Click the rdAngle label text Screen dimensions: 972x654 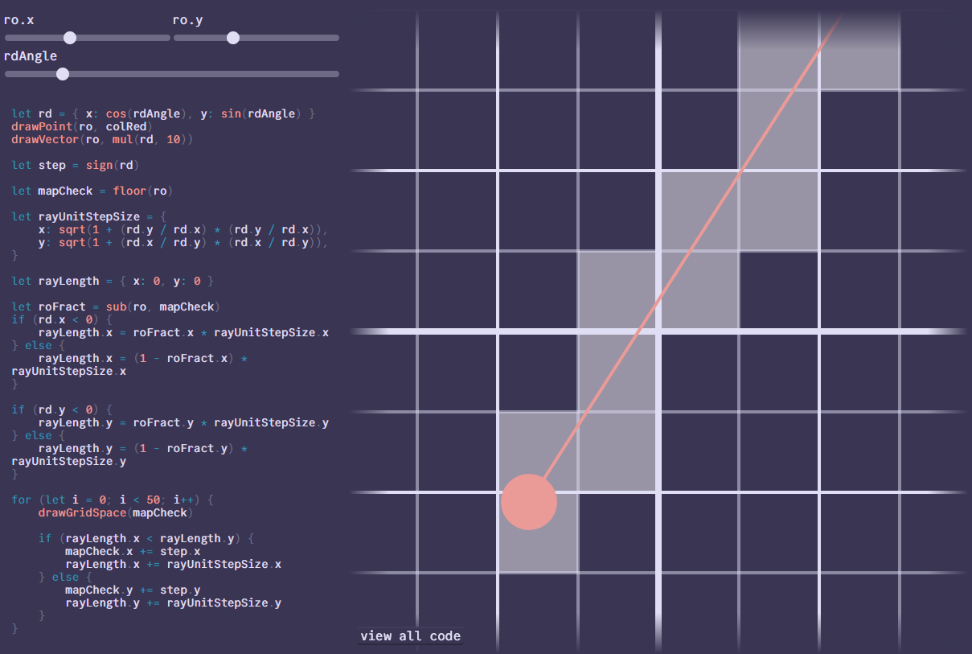pos(31,56)
